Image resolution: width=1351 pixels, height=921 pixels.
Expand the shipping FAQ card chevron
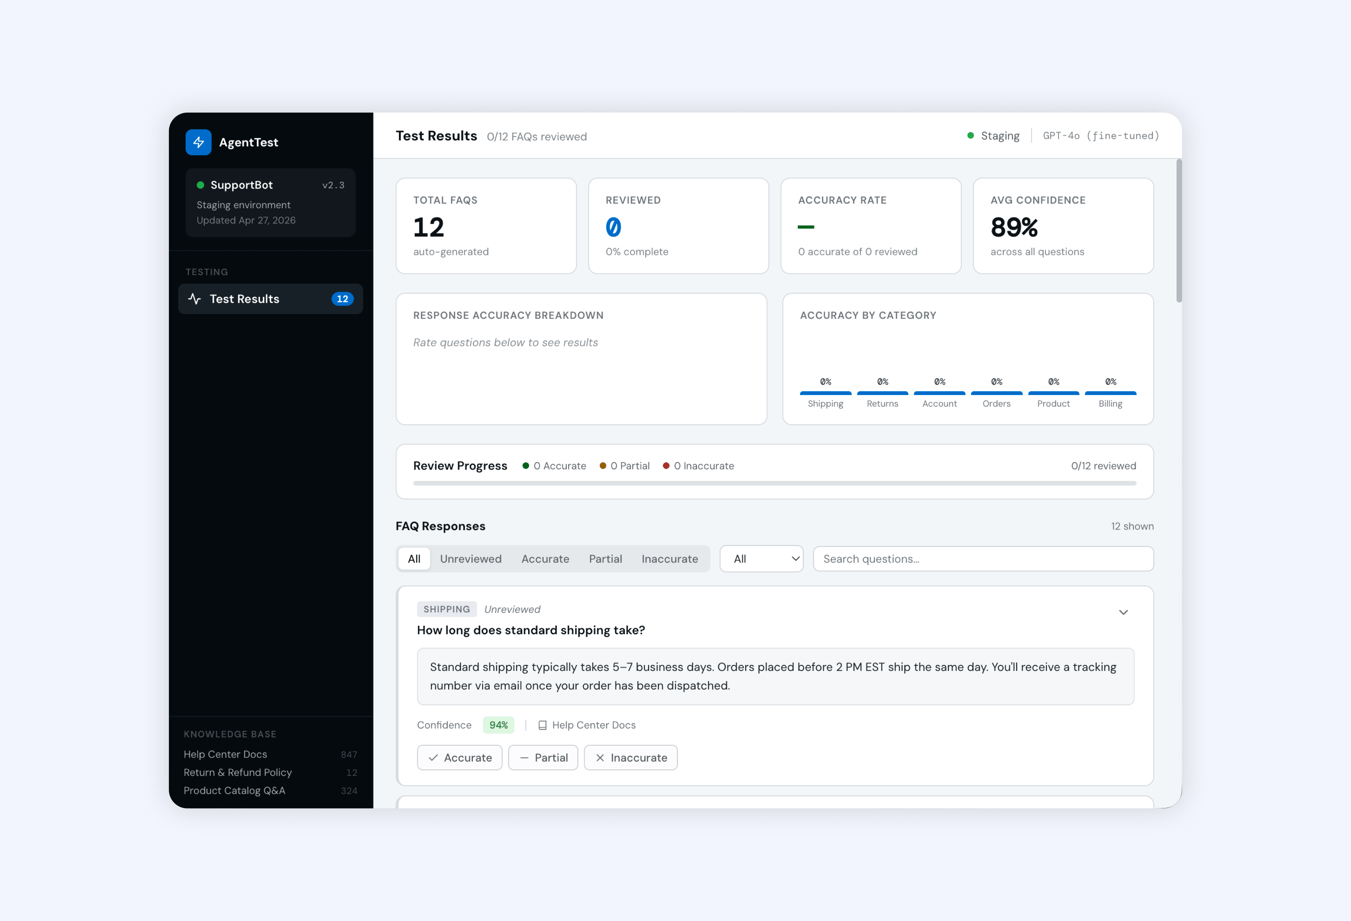tap(1123, 612)
